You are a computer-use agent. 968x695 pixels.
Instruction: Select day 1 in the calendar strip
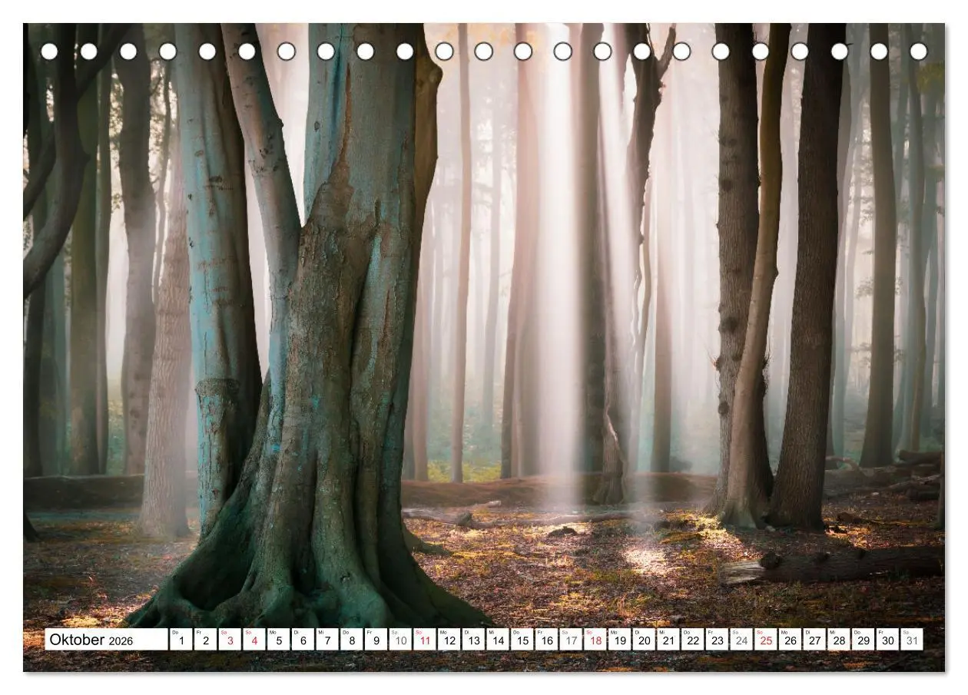(x=181, y=639)
